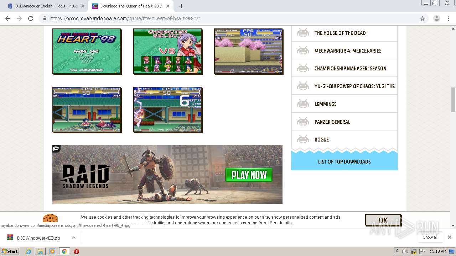Image resolution: width=456 pixels, height=256 pixels.
Task: Click the Raid Shadow Legends banner logo
Action: pos(85,176)
